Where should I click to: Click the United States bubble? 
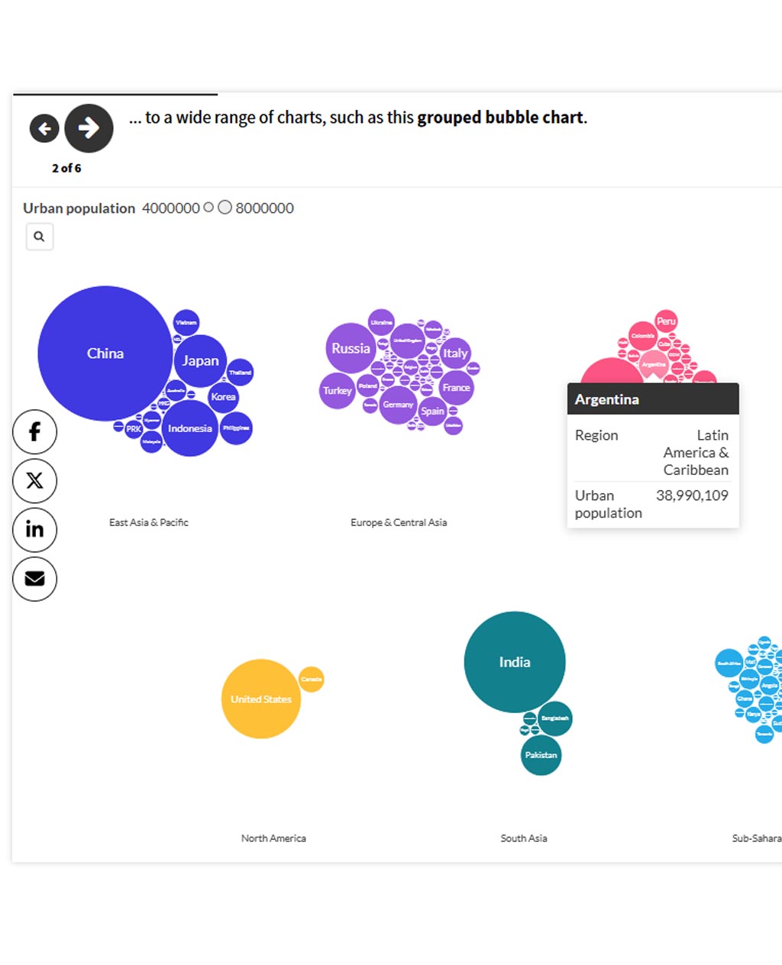point(261,699)
